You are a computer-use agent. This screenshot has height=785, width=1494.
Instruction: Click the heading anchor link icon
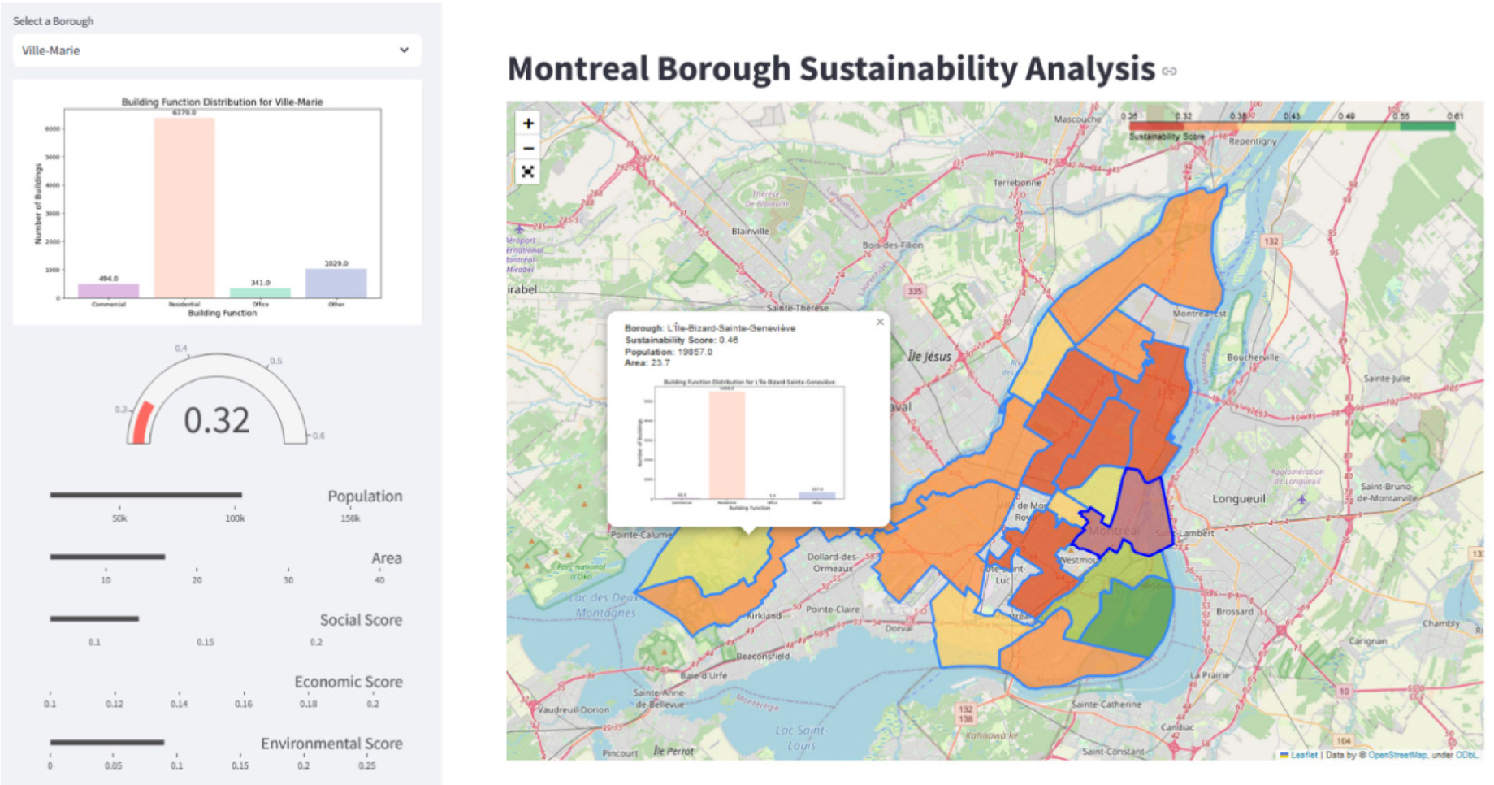click(x=1169, y=72)
